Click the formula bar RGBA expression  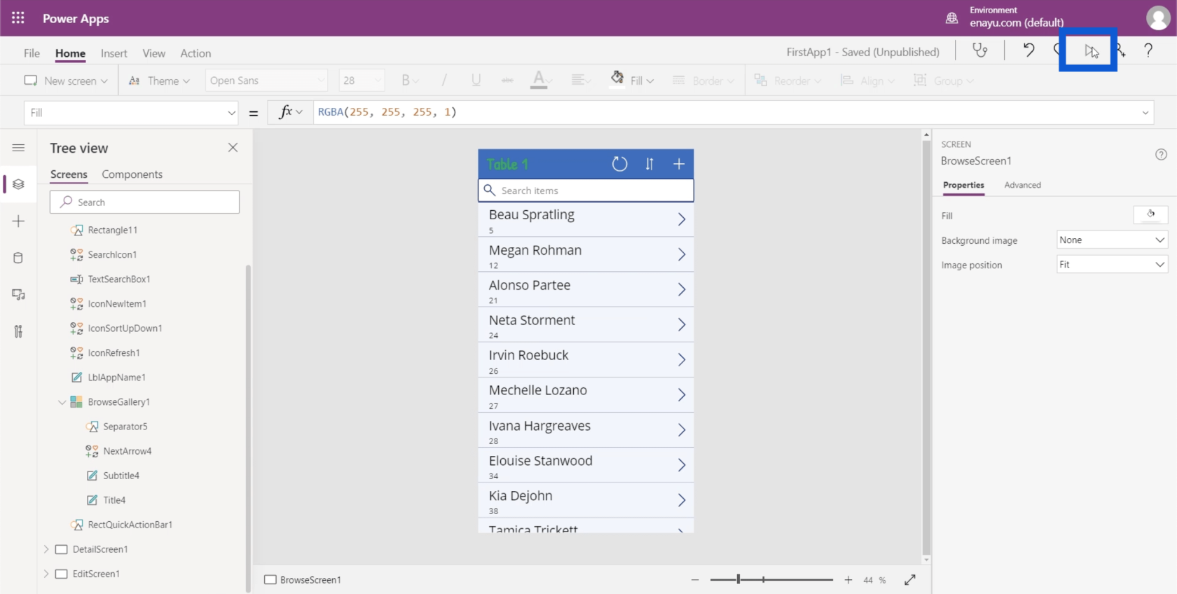(387, 112)
